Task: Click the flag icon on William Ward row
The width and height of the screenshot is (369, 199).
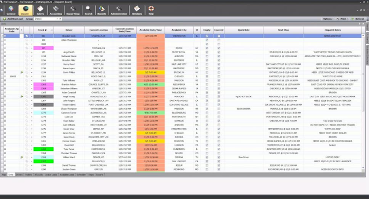Action: tap(22, 157)
